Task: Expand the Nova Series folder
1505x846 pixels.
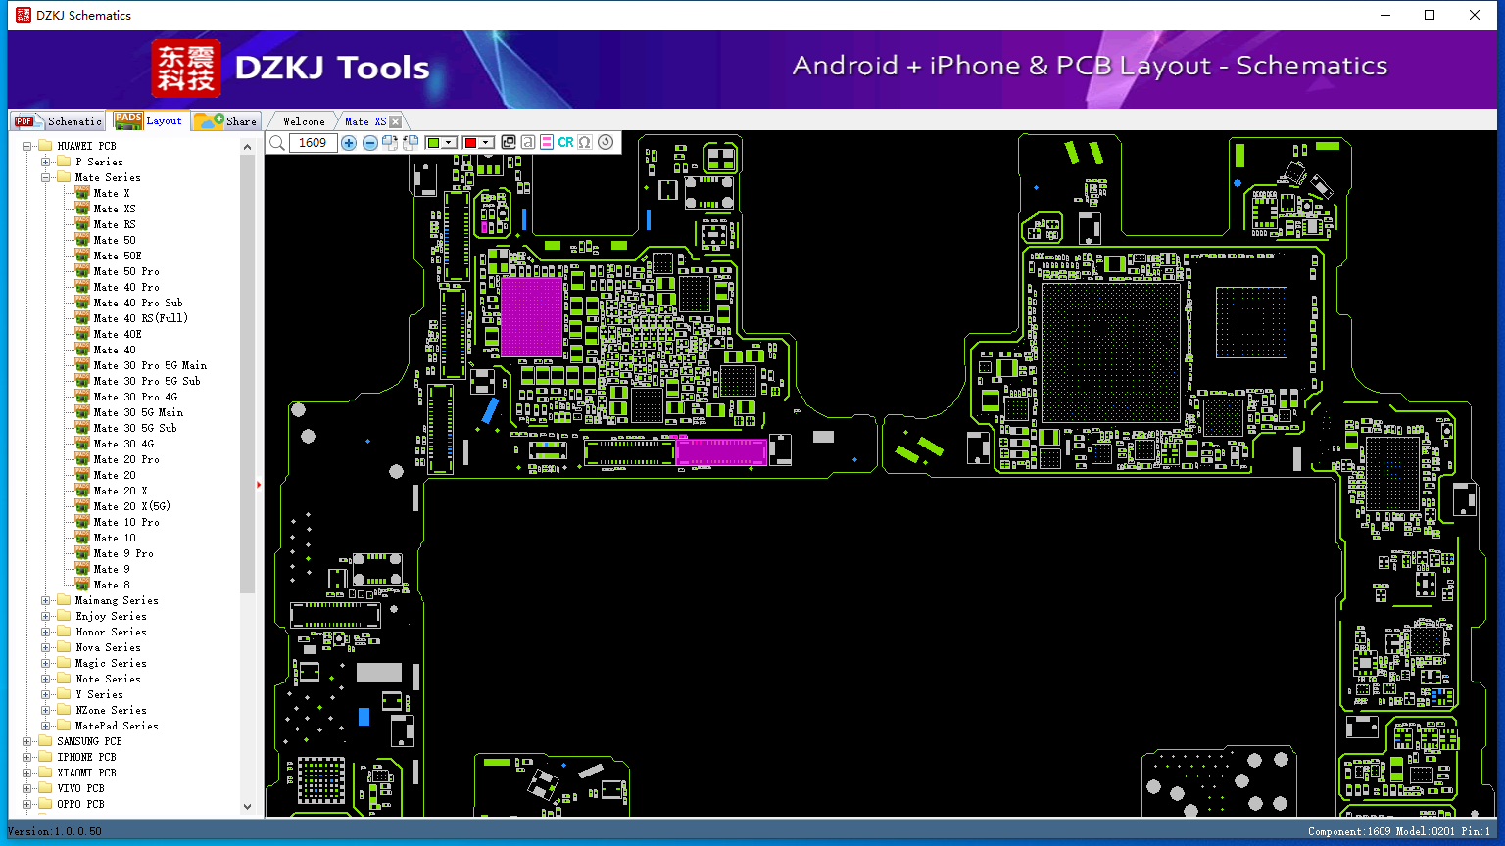Action: tap(45, 647)
